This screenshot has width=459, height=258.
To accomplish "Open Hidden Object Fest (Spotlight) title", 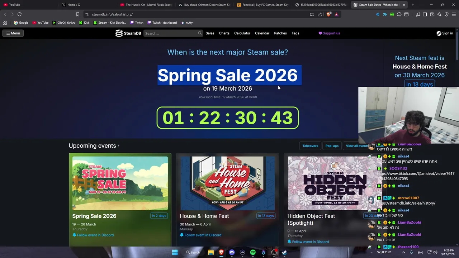I will pyautogui.click(x=311, y=219).
